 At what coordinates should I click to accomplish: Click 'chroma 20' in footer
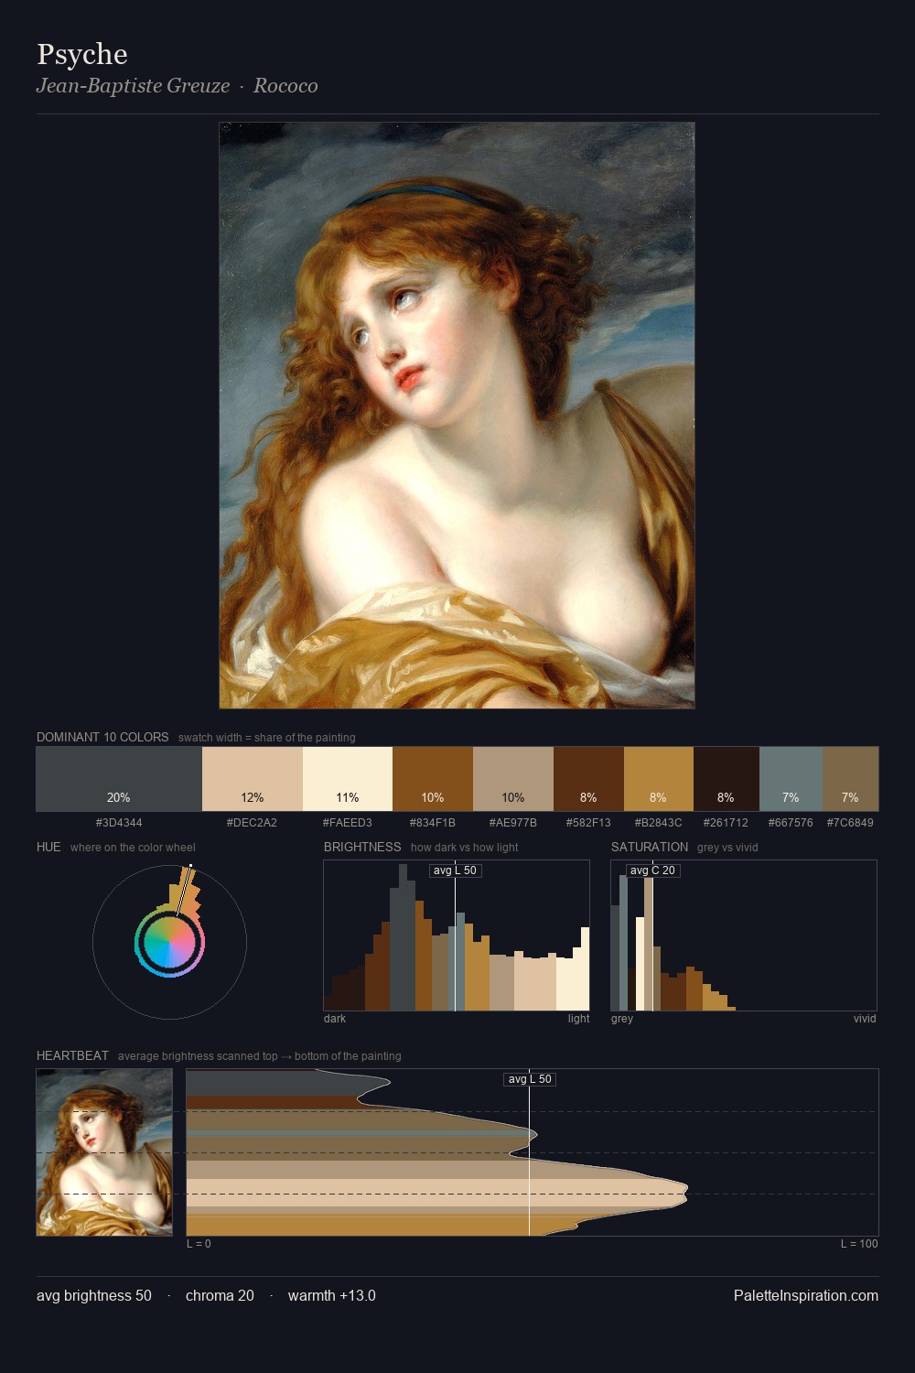[220, 1295]
